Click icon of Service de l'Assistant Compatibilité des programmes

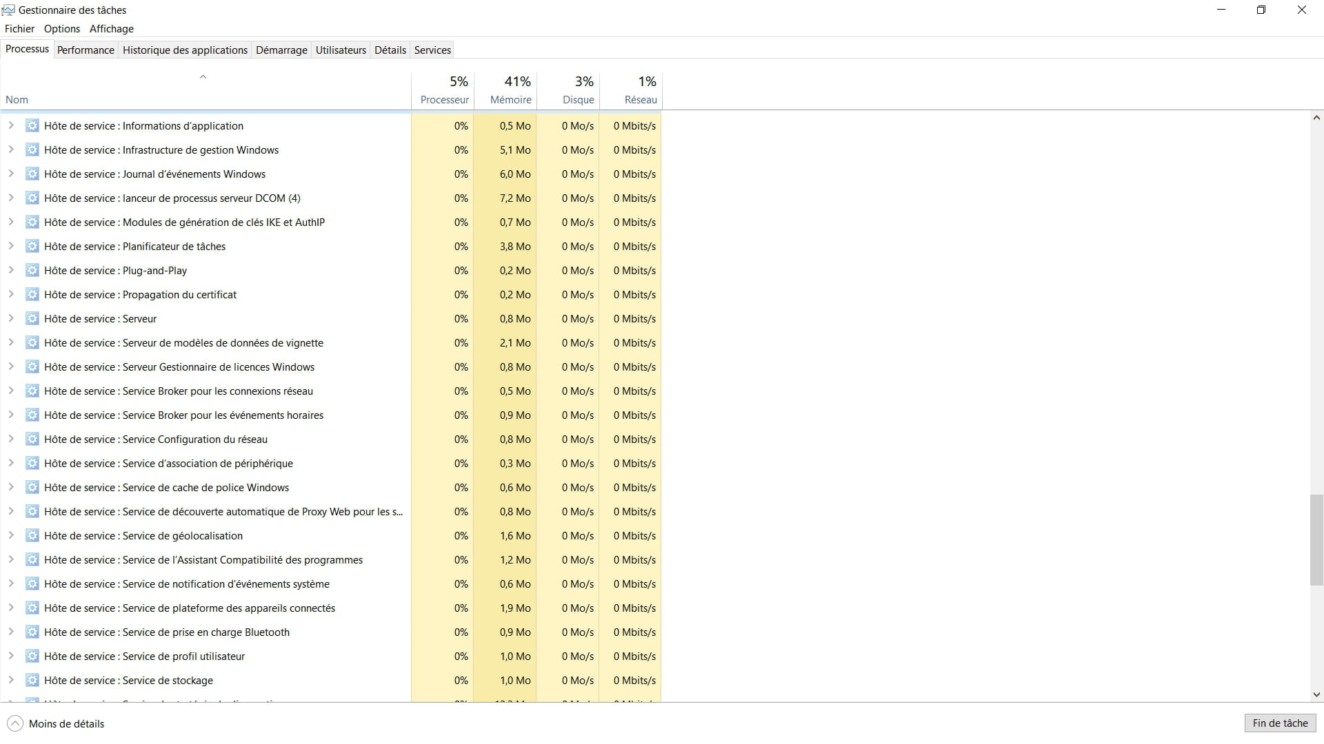(32, 559)
